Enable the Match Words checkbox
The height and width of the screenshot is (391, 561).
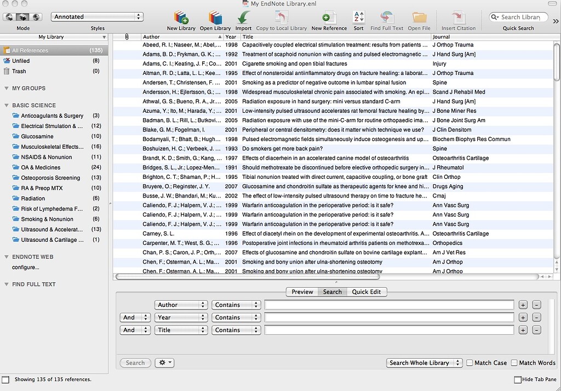pyautogui.click(x=514, y=362)
